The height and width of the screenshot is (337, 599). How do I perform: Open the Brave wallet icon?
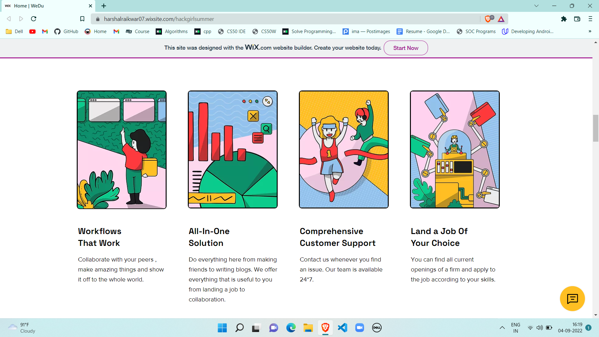[577, 19]
